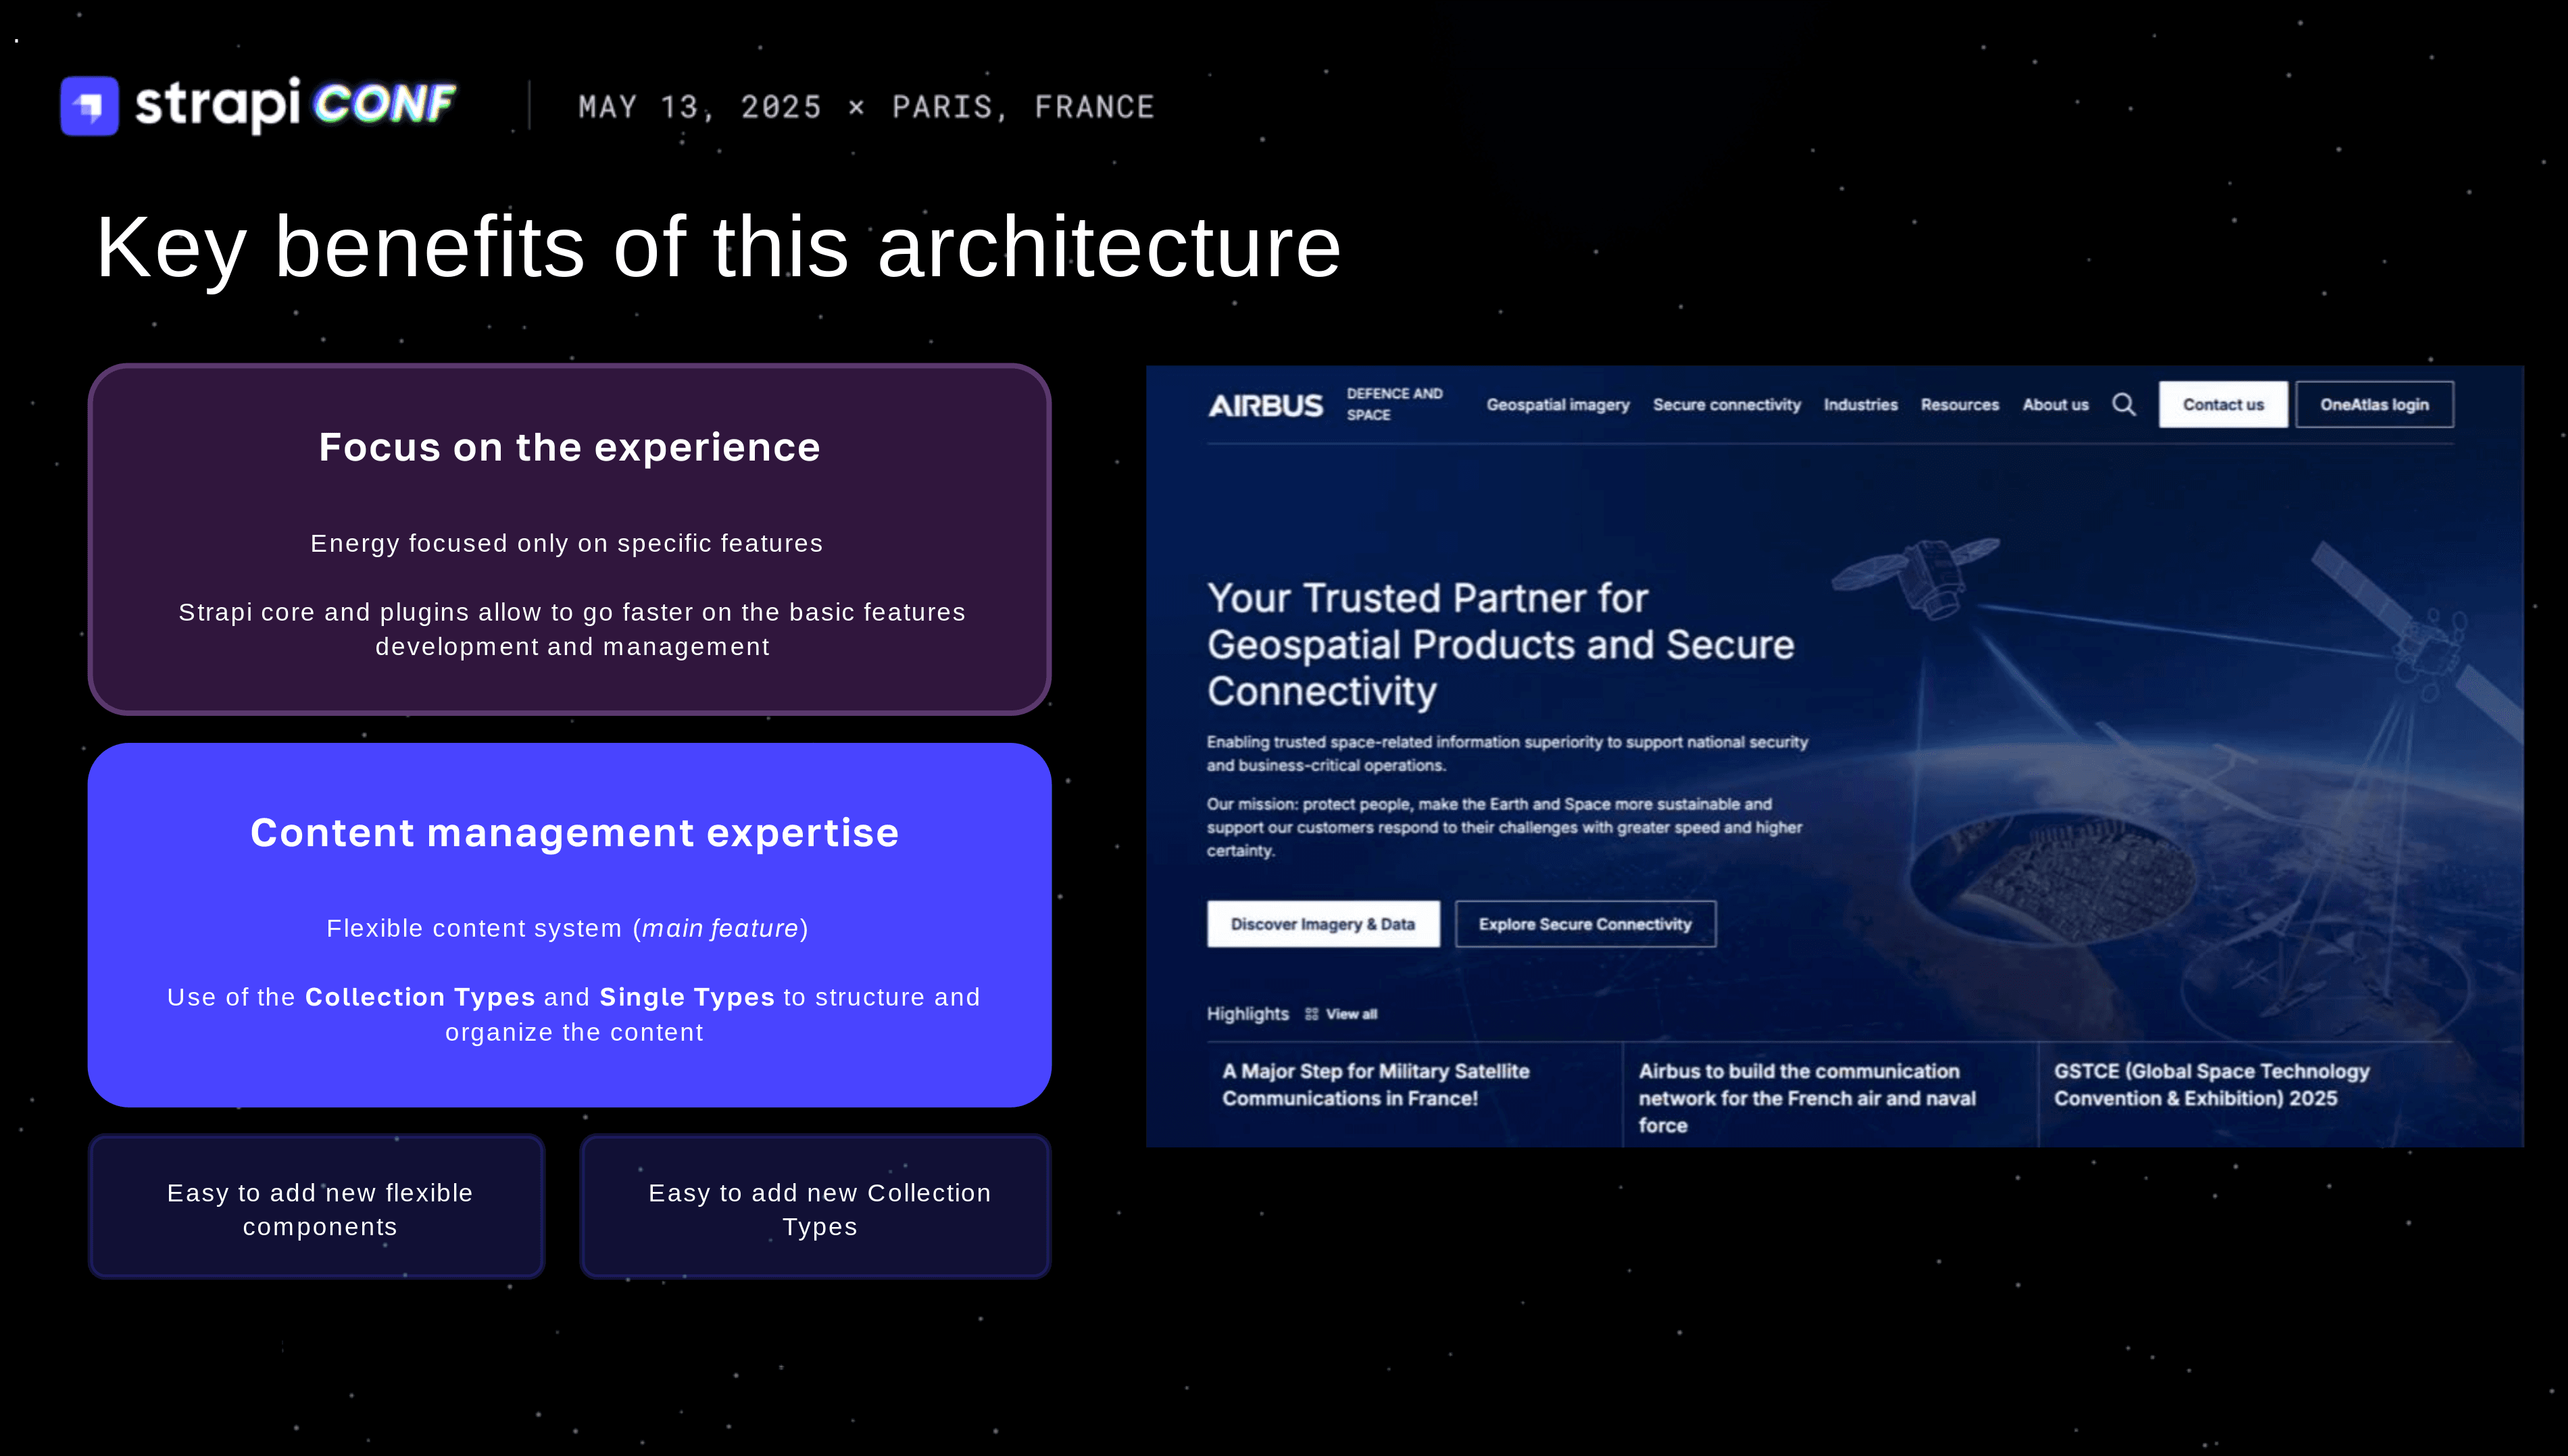Select the Content management expertise card
Viewport: 2568px width, 1456px height.
click(569, 925)
